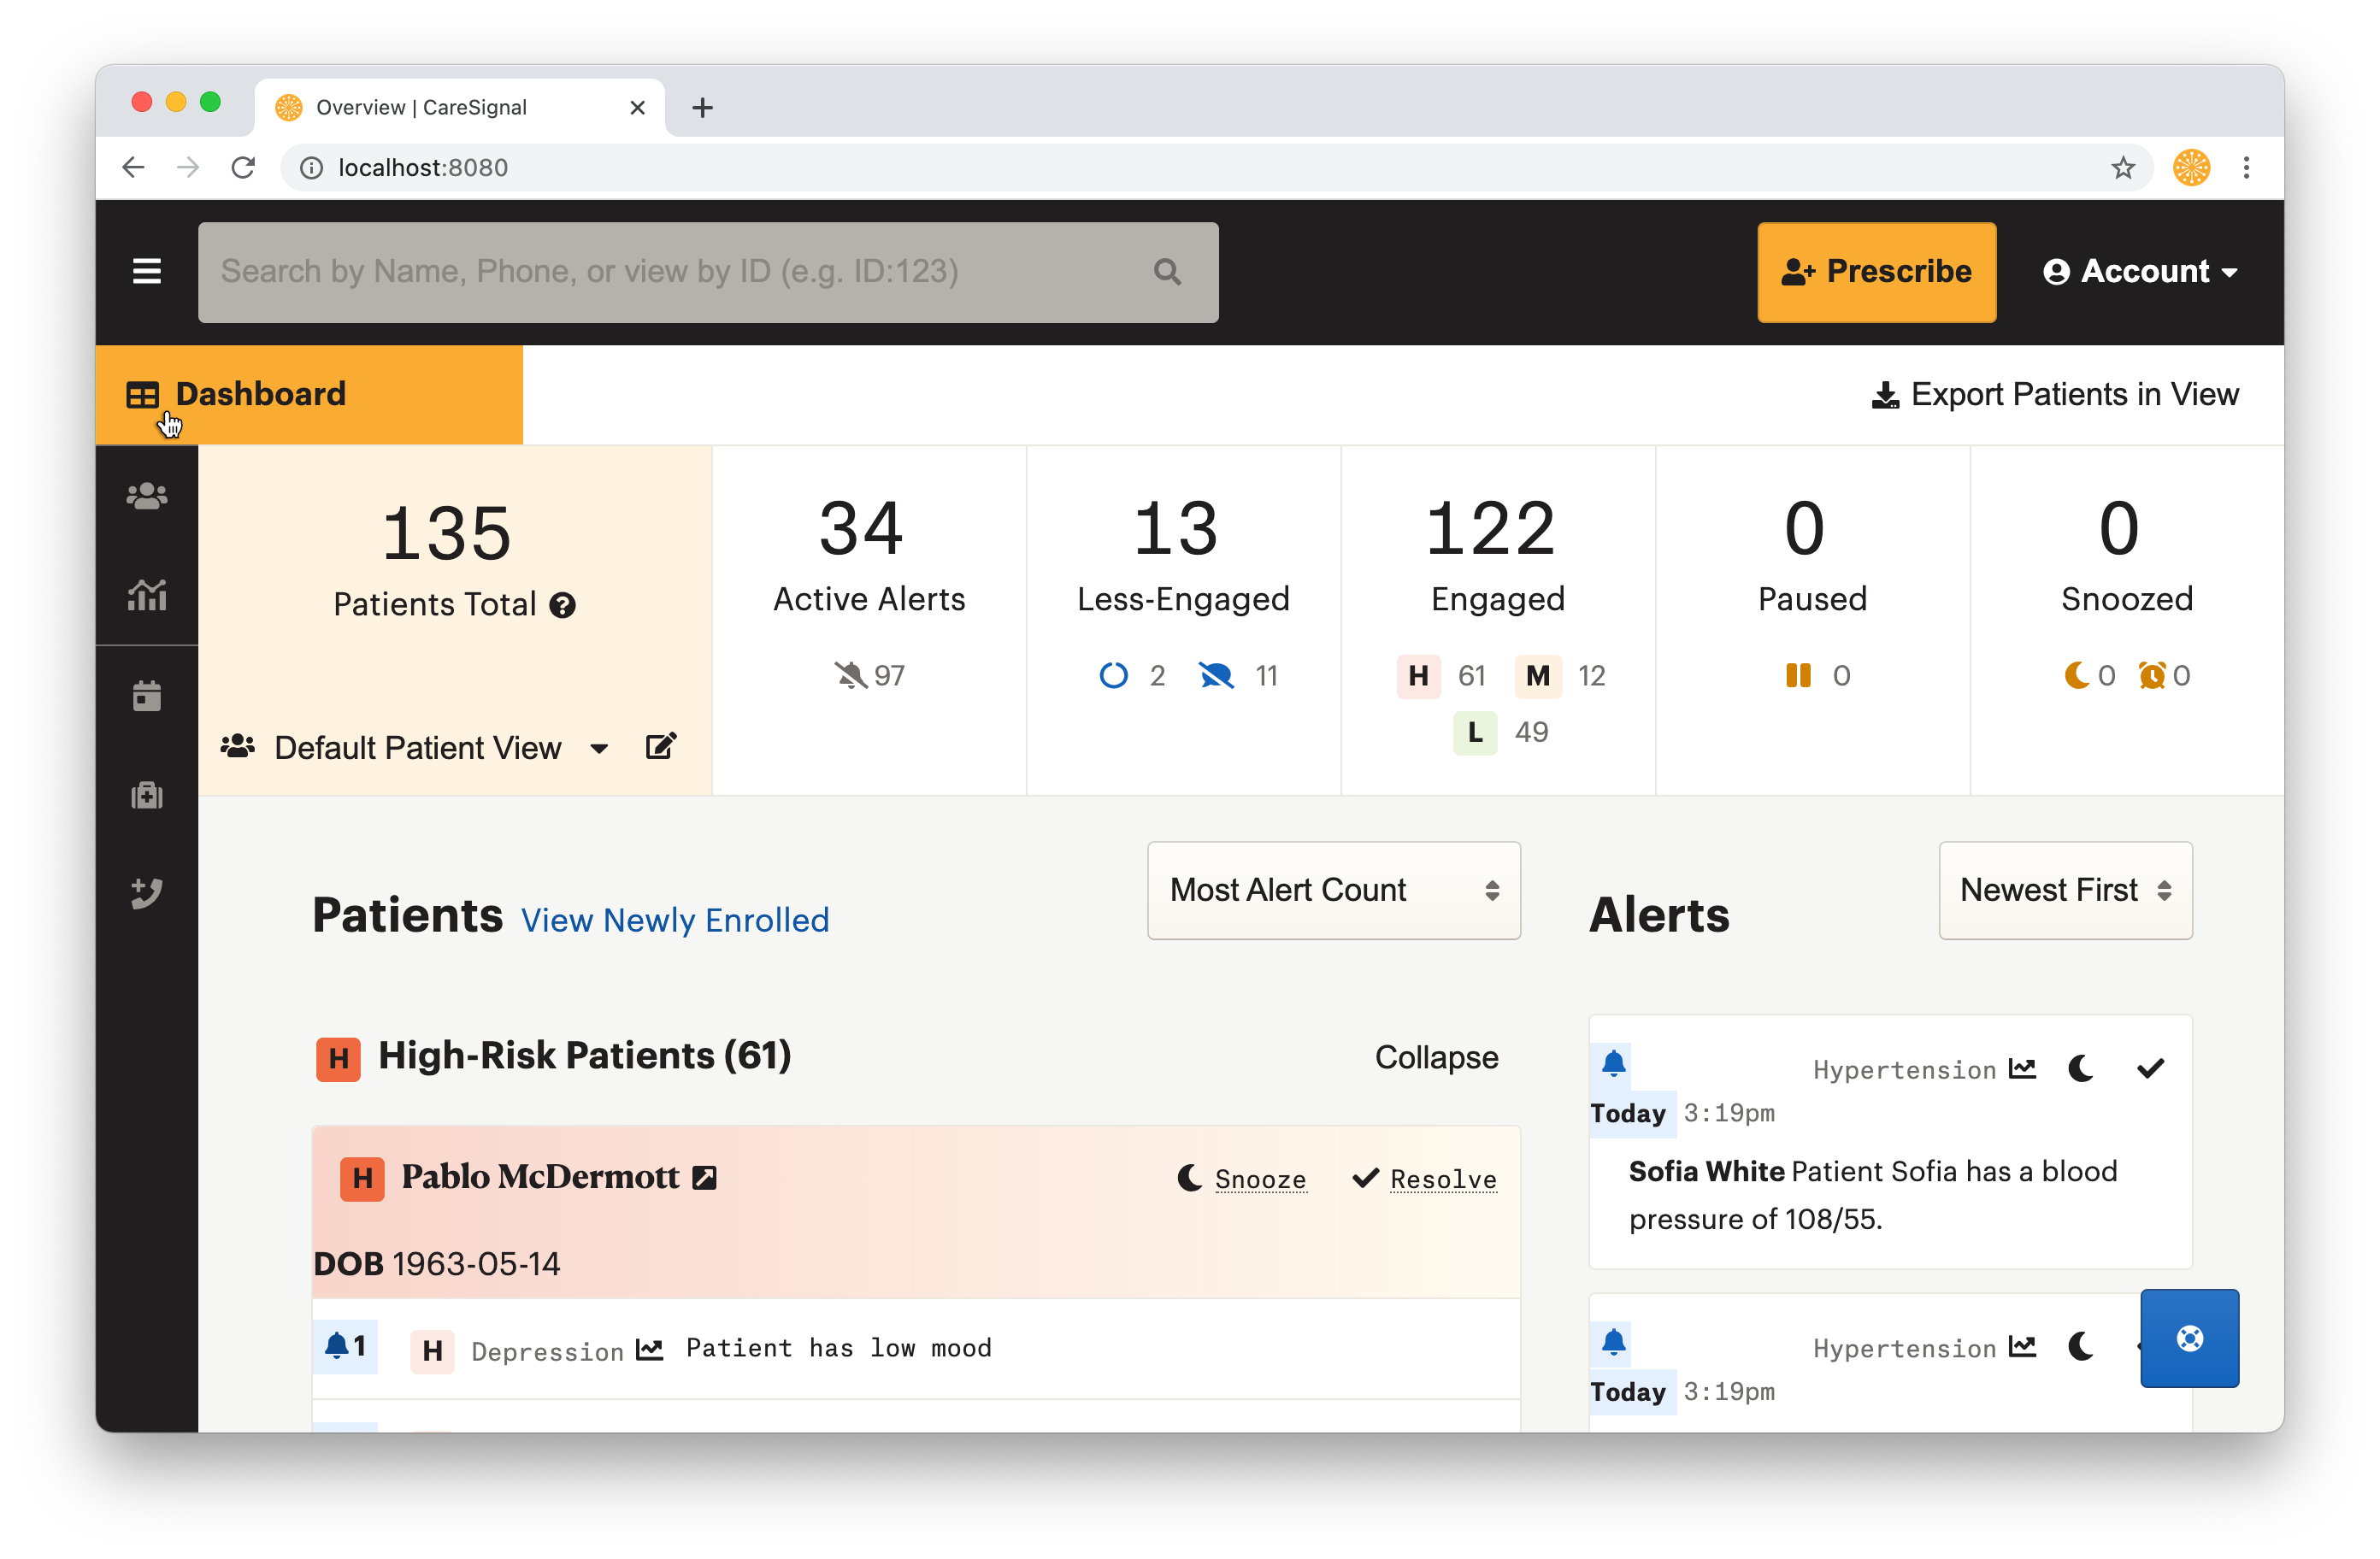This screenshot has height=1559, width=2380.
Task: Open the analytics chart sidebar icon
Action: pyautogui.click(x=147, y=595)
